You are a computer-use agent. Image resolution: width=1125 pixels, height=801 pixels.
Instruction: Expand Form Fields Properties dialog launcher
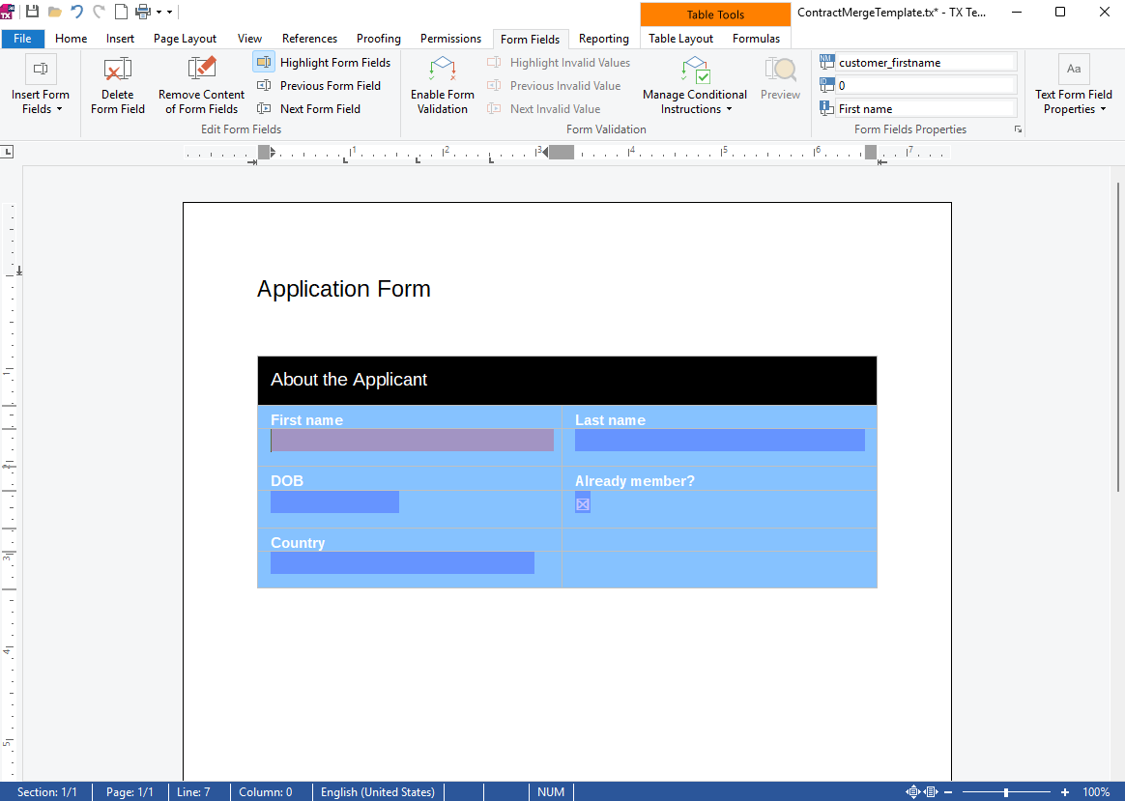coord(1018,129)
